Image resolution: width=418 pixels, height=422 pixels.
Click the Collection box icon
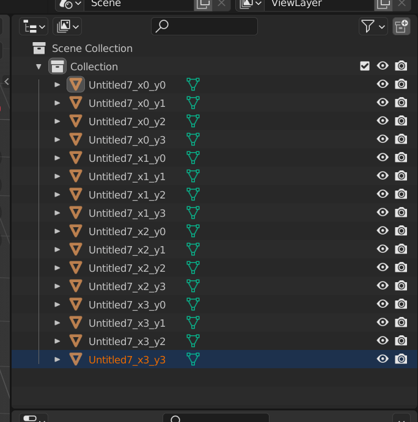(57, 66)
